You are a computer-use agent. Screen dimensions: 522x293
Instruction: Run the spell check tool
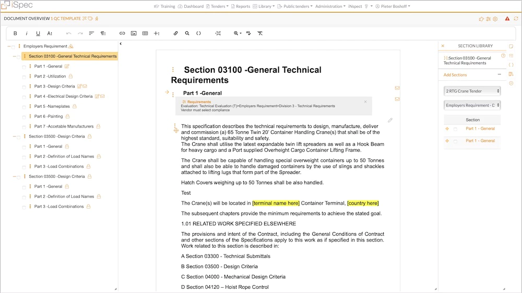pos(248,33)
